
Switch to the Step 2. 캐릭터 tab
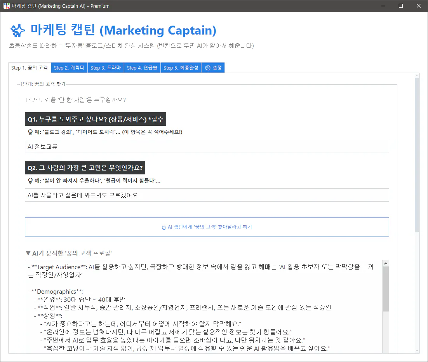tap(69, 67)
